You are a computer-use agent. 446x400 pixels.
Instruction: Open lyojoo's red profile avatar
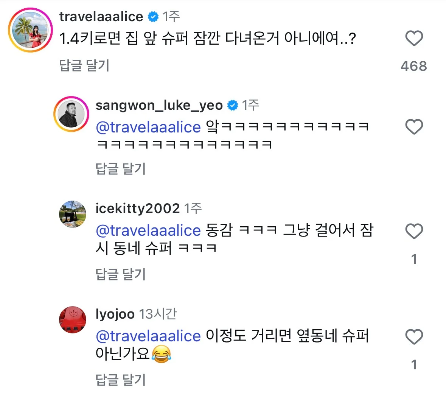(x=73, y=320)
